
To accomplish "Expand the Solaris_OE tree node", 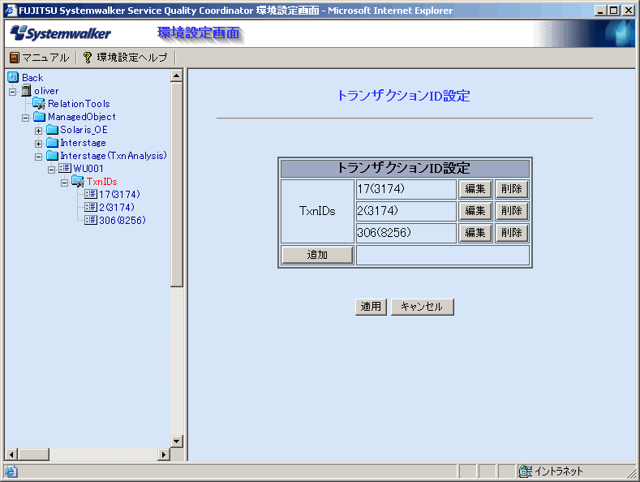I will click(38, 131).
